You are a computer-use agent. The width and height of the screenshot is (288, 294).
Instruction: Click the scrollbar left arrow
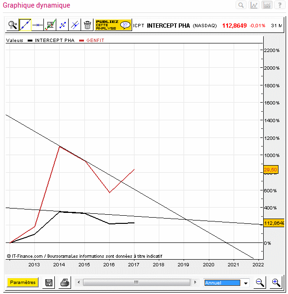[79, 282]
